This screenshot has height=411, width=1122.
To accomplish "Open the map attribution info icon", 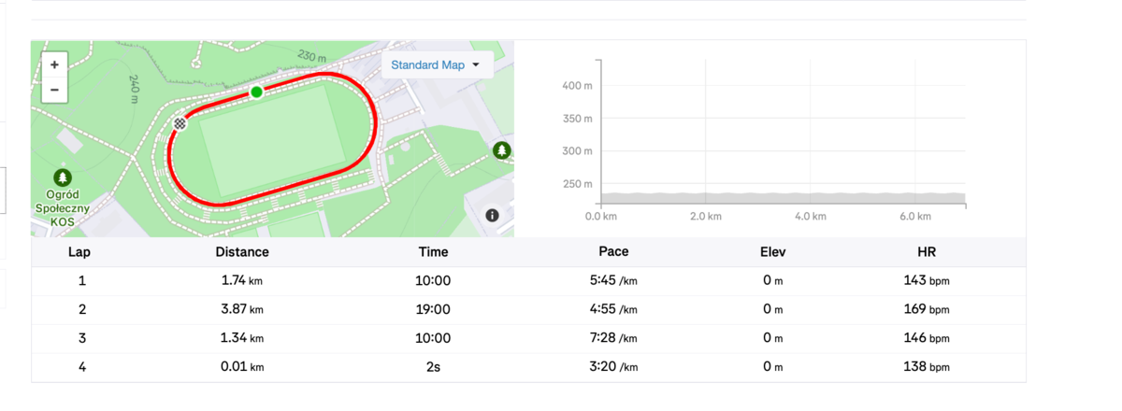I will tap(493, 215).
